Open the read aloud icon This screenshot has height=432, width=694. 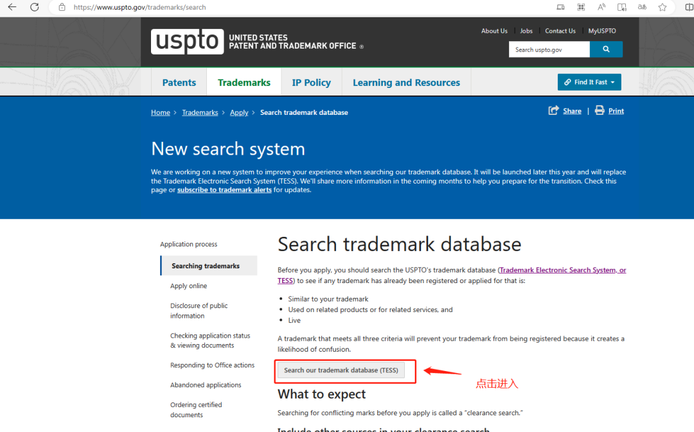601,7
